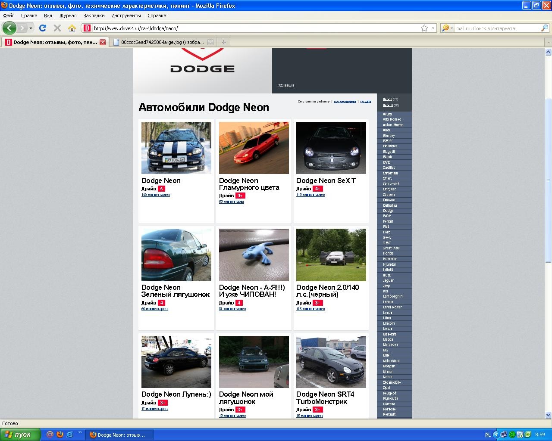Launch Internet Explorer from the quick-launch bar

pyautogui.click(x=70, y=435)
